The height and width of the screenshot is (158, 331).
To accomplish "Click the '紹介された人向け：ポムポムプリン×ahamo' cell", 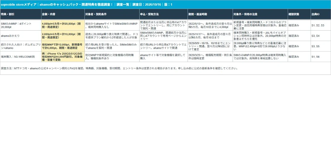I will [x=21, y=46].
